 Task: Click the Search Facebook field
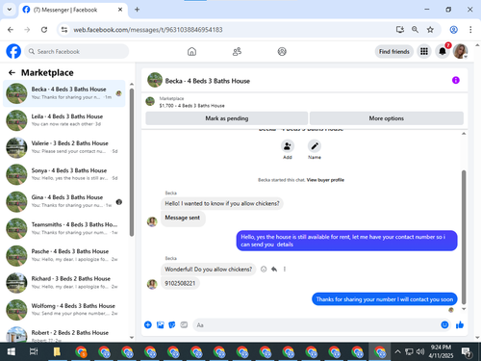point(76,51)
